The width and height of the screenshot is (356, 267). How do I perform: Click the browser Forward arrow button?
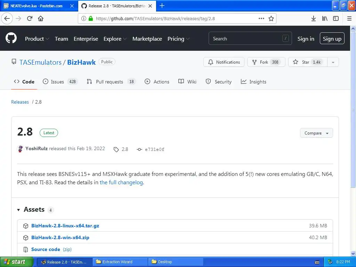click(19, 18)
